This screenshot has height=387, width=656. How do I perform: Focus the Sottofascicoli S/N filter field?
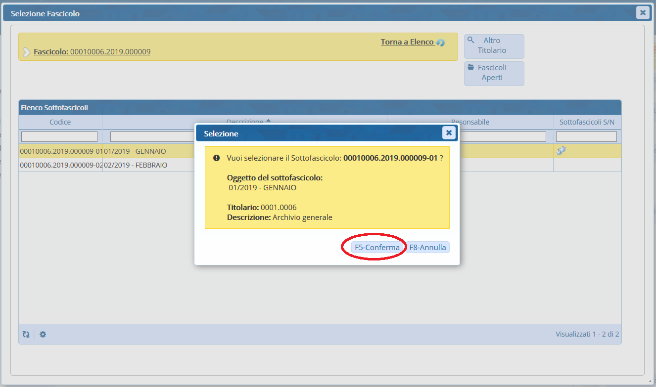pyautogui.click(x=586, y=136)
